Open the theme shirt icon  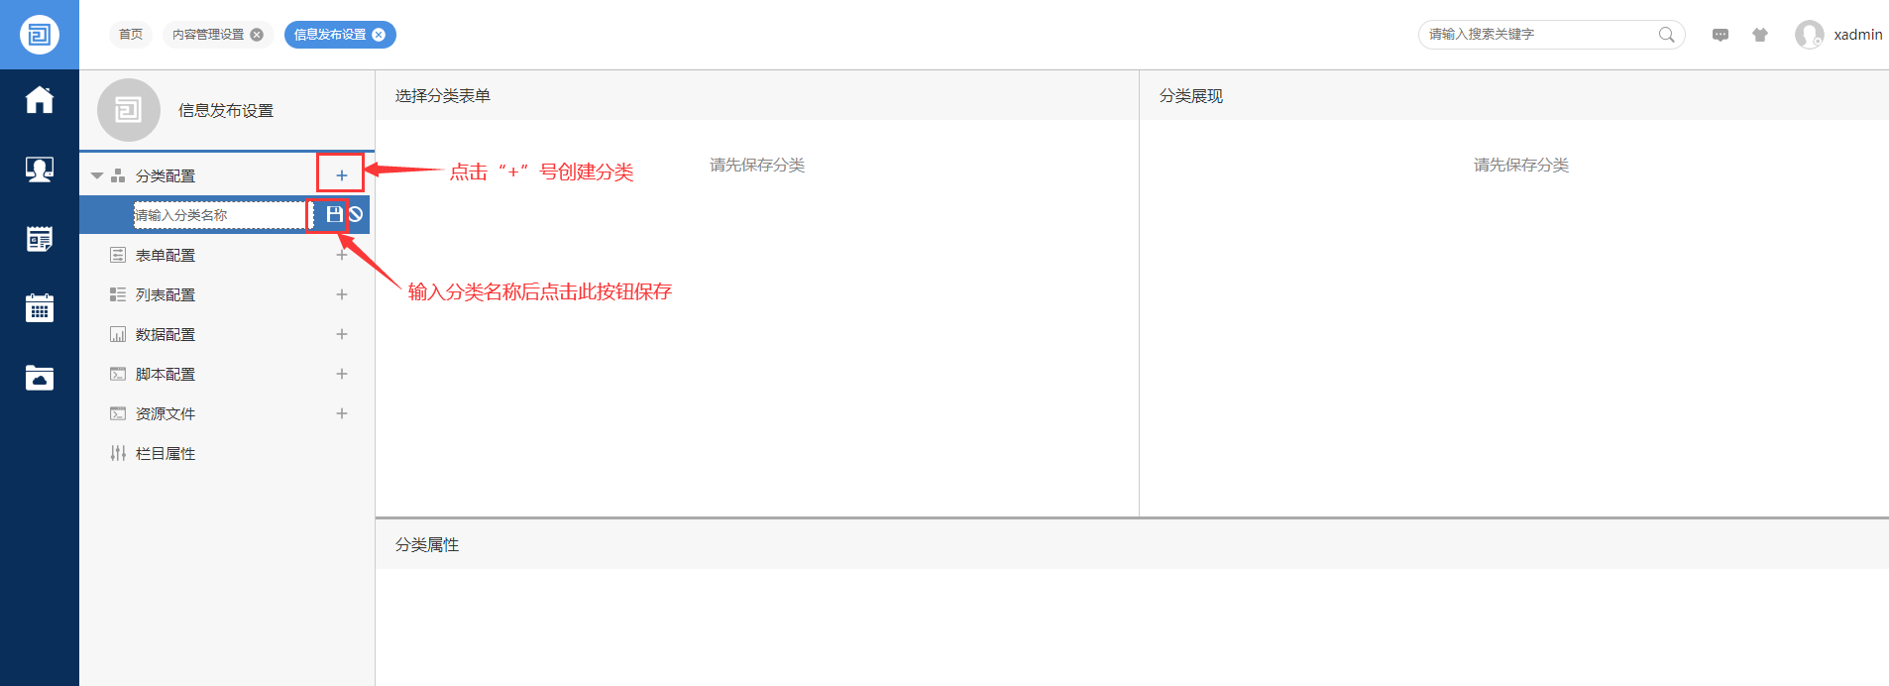pyautogui.click(x=1760, y=35)
